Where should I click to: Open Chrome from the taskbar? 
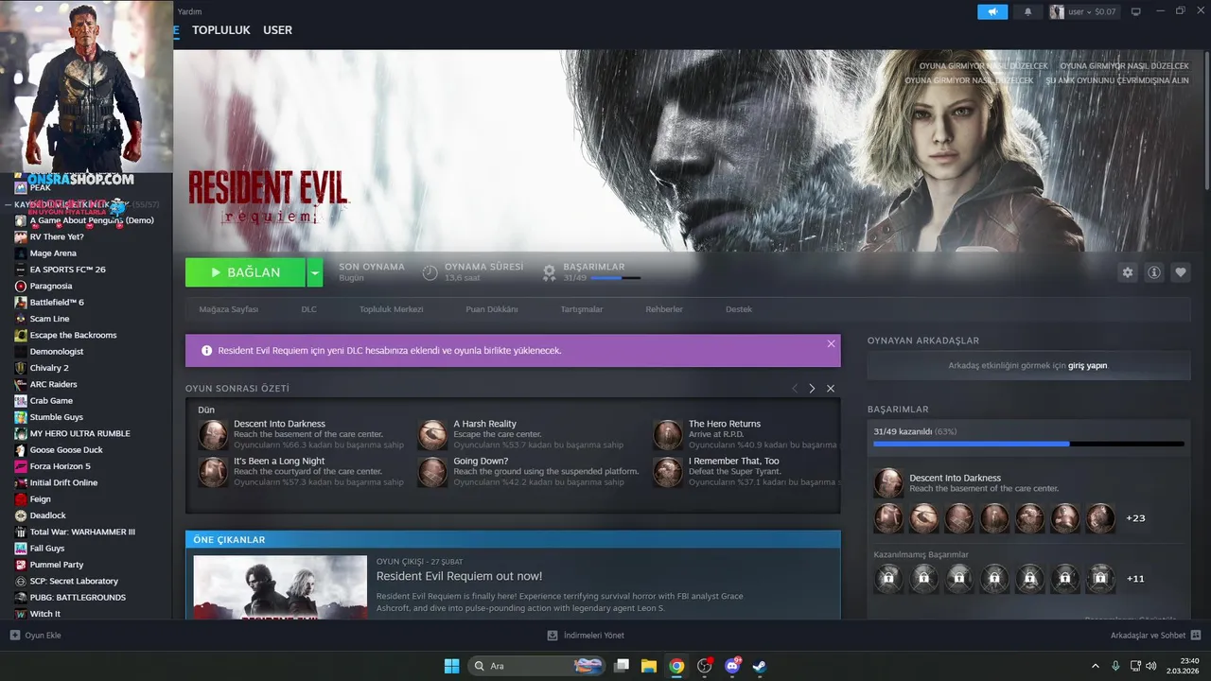(676, 666)
